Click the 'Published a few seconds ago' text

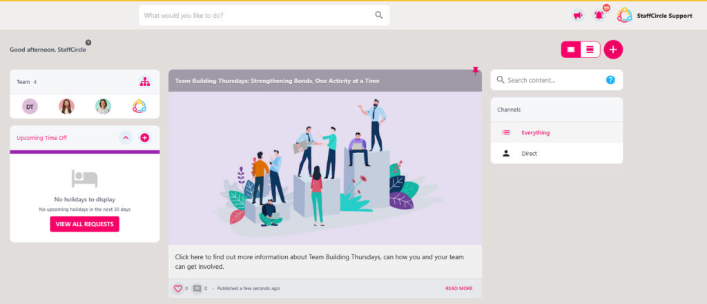249,289
